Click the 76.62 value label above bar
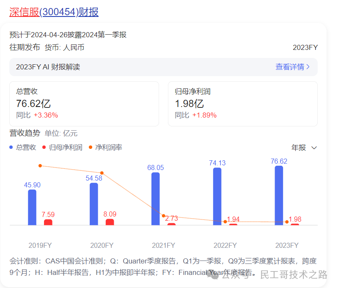Viewport: 338px width, 288px height. (x=279, y=161)
